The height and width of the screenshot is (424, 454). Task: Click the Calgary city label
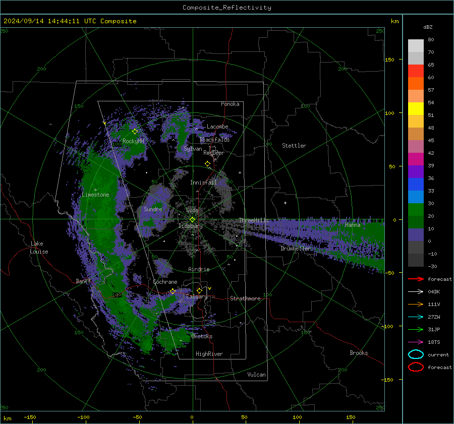click(x=197, y=296)
